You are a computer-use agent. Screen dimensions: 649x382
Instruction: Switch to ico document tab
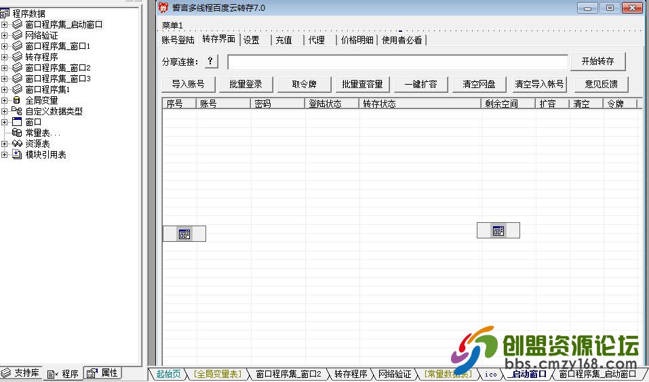click(x=490, y=374)
